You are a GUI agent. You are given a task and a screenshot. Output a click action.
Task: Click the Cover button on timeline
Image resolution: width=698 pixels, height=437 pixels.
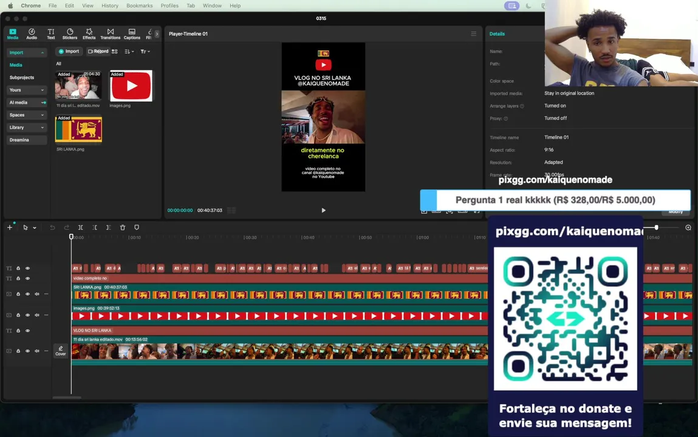click(61, 351)
